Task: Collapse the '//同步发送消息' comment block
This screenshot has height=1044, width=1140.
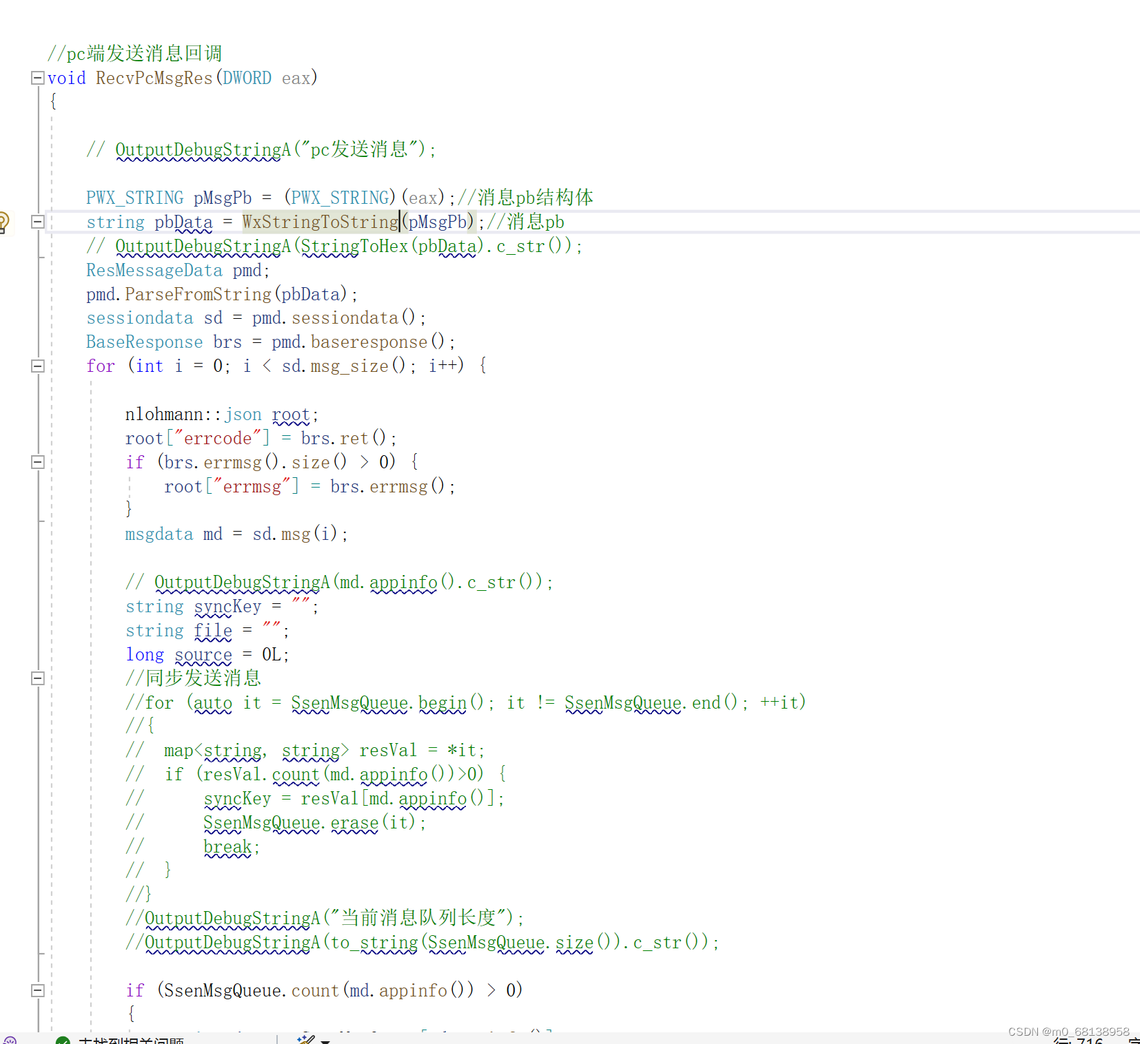Action: [38, 678]
